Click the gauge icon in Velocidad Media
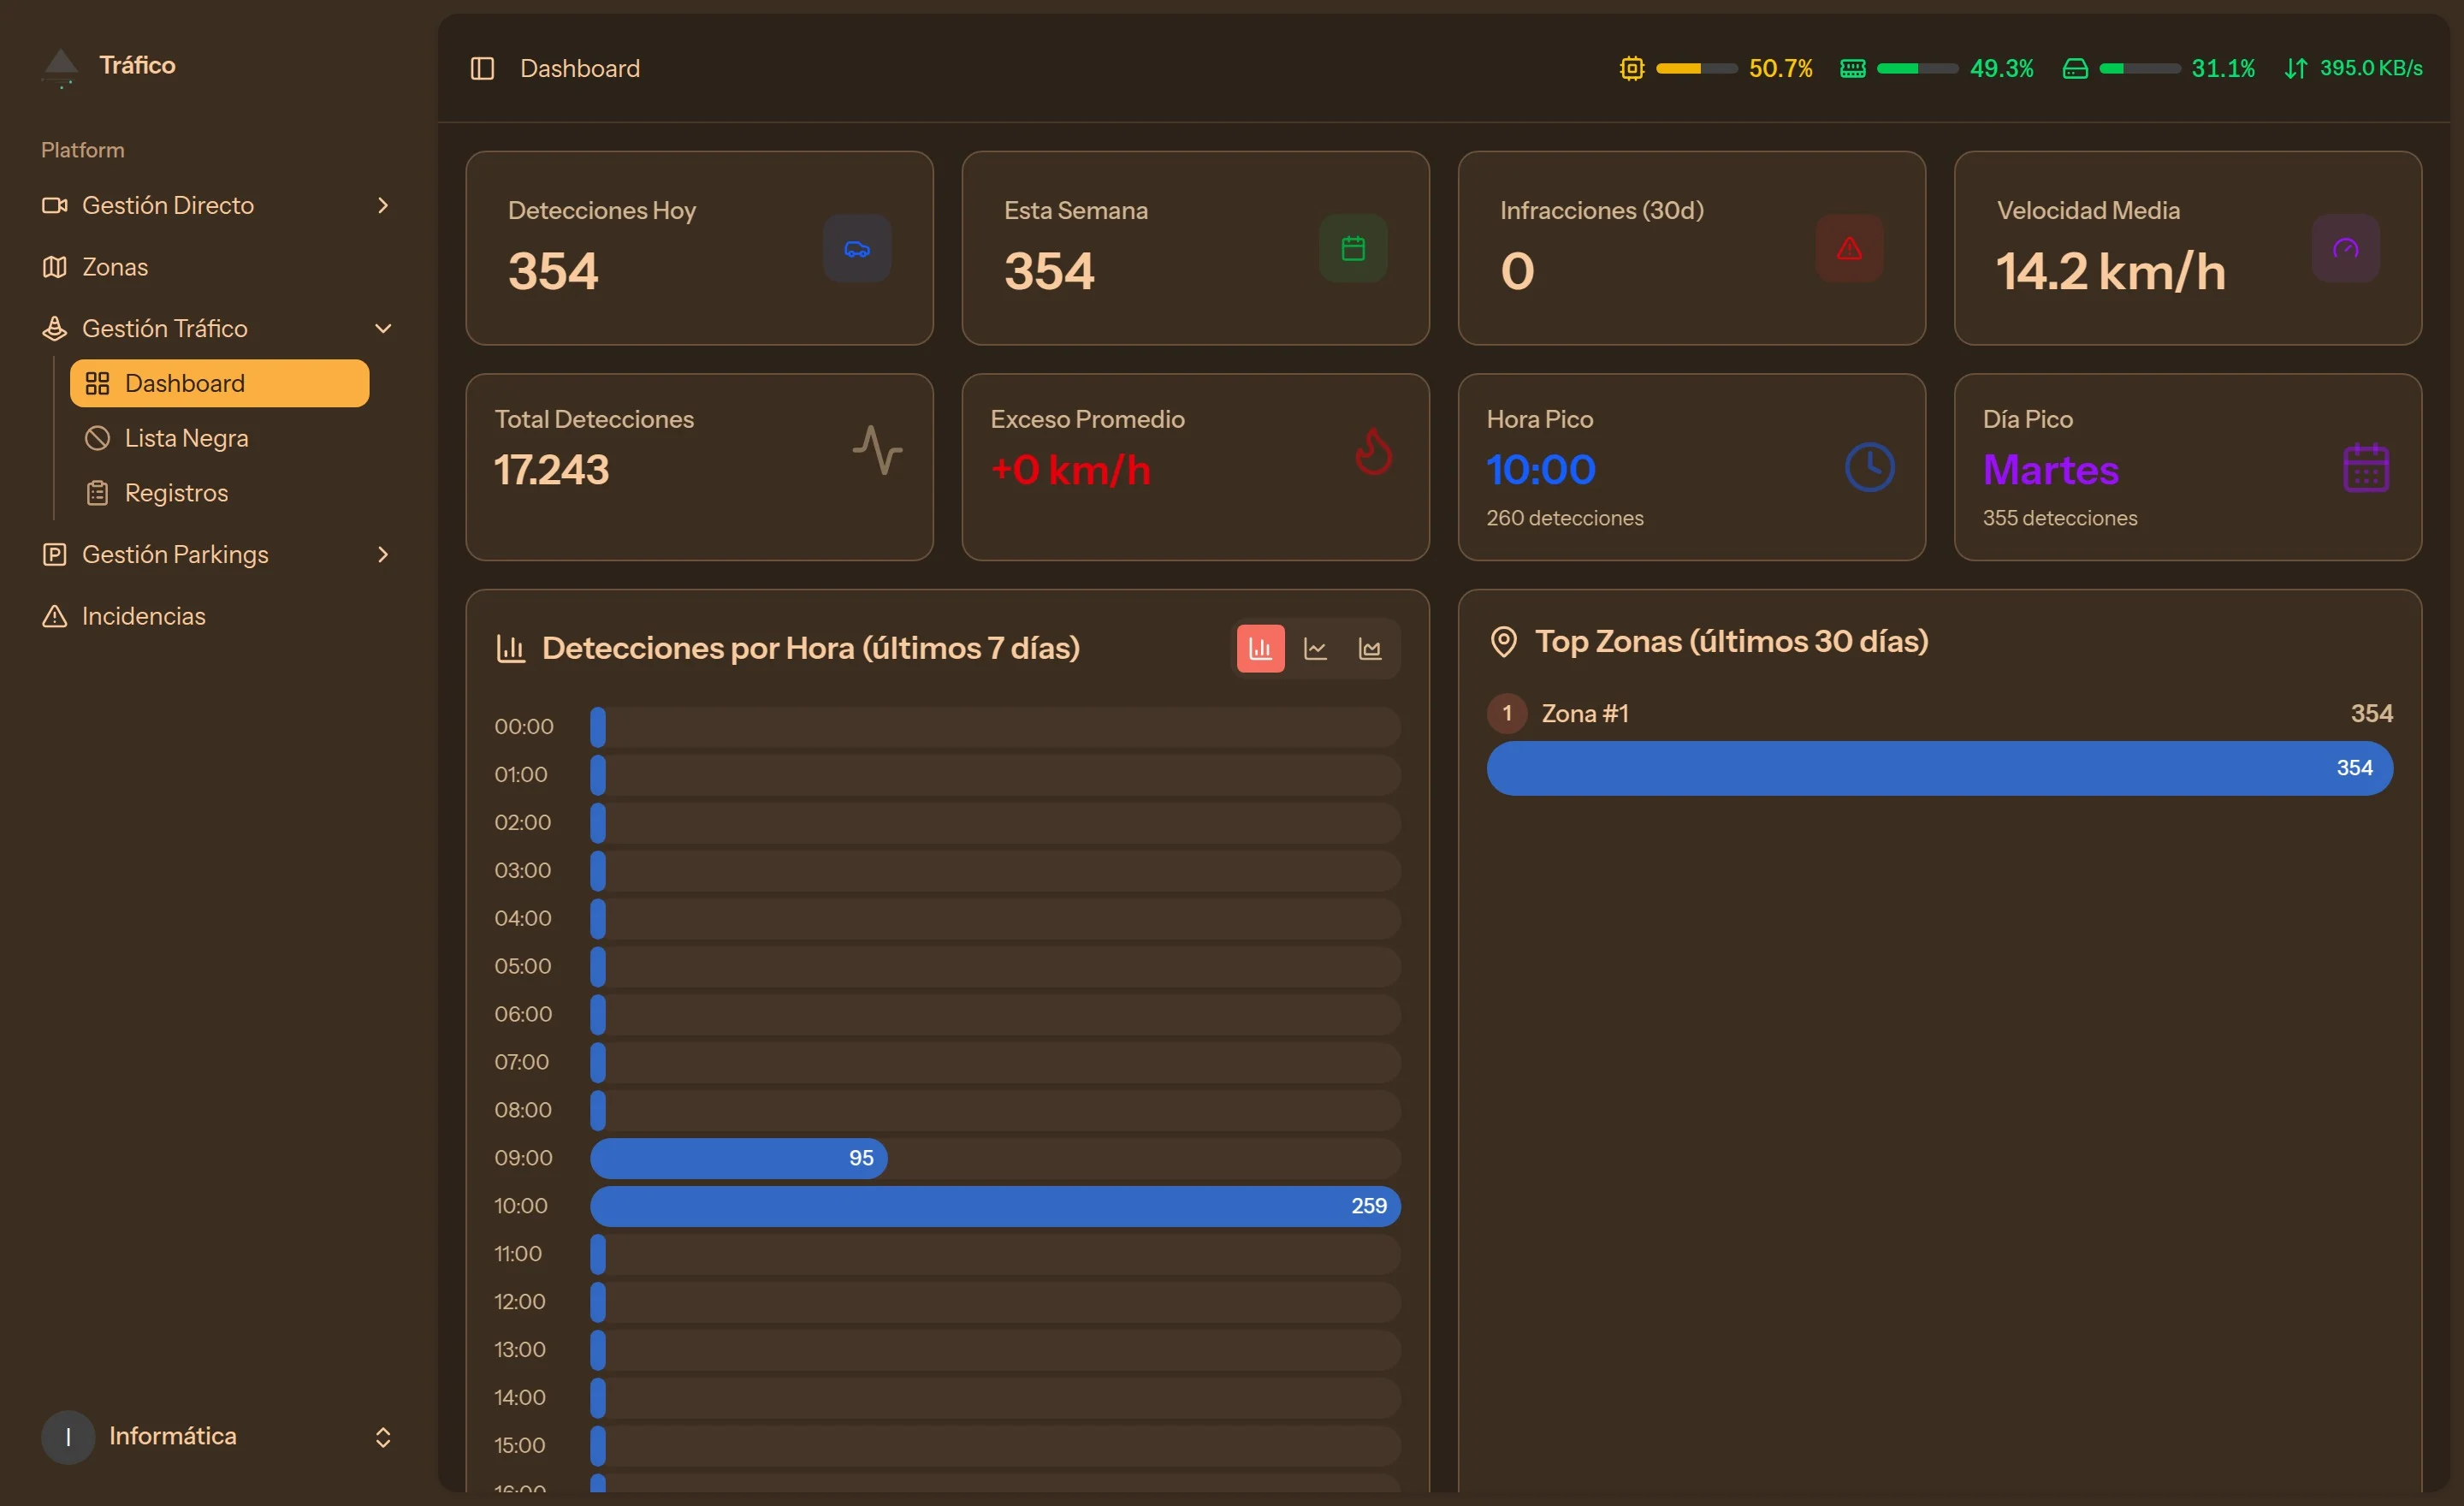 coord(2345,248)
